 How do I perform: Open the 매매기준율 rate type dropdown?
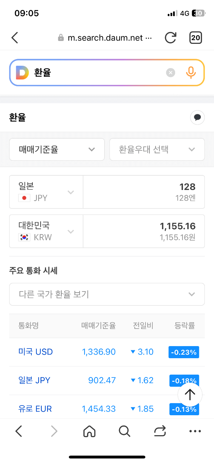(x=57, y=149)
